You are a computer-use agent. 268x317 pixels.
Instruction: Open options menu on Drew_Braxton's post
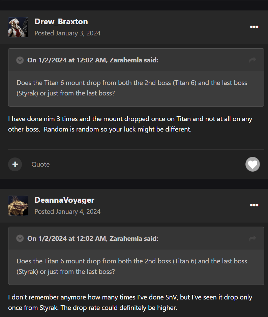254,27
